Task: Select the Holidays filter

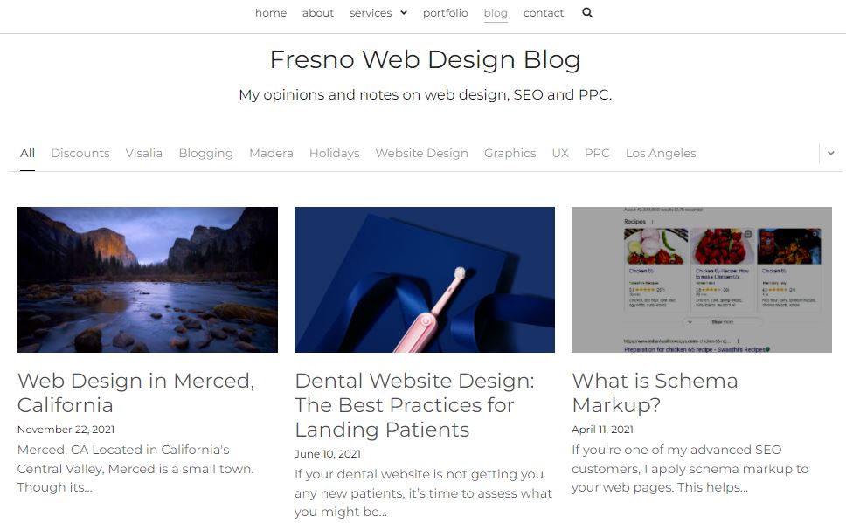Action: tap(334, 153)
